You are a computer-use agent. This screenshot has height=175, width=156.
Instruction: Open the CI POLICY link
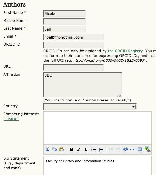(11, 119)
